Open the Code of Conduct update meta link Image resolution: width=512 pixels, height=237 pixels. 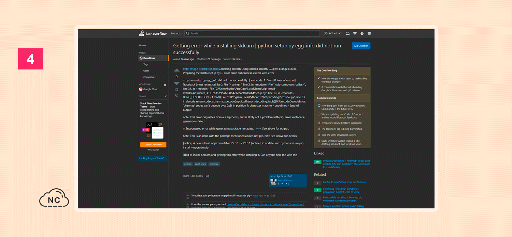click(x=342, y=116)
